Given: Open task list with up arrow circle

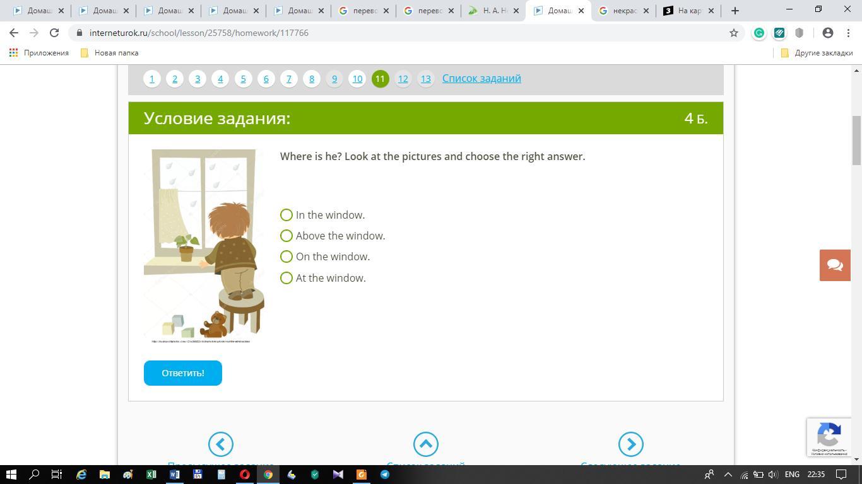Looking at the screenshot, I should [426, 444].
